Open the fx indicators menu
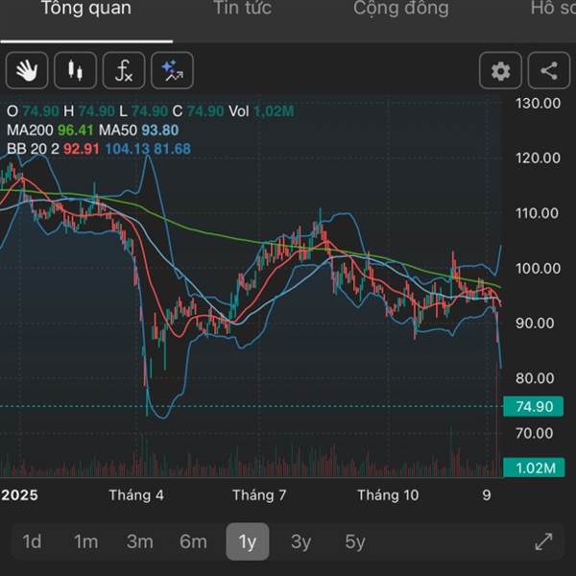The image size is (576, 576). 124,70
